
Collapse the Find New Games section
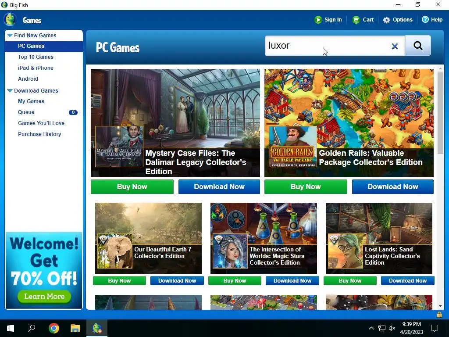(x=10, y=36)
